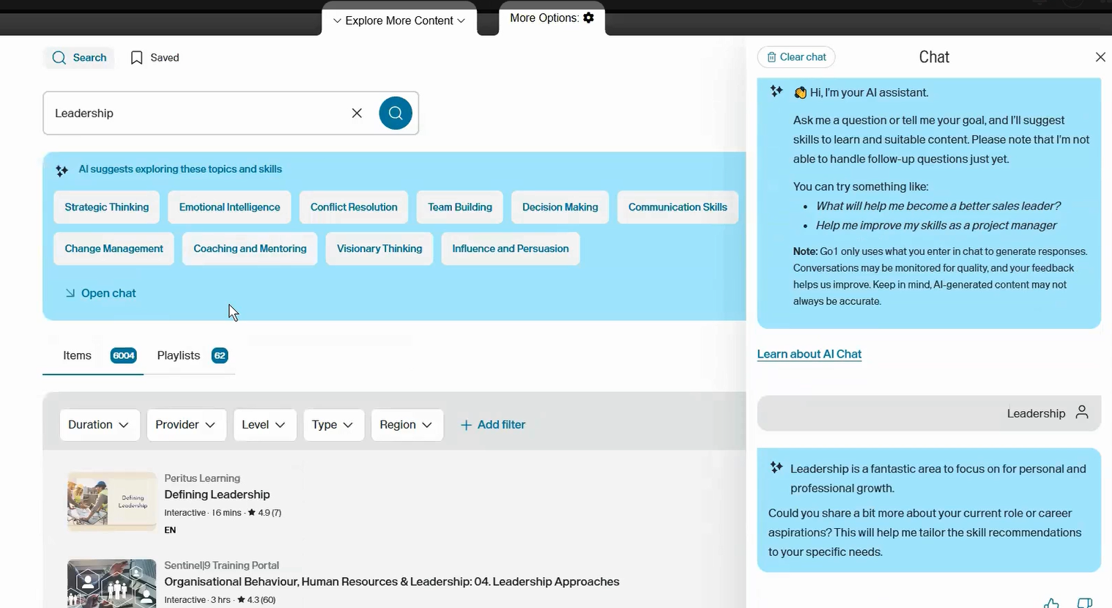Open the Defining Leadership course thumbnail
The image size is (1112, 608).
point(111,501)
